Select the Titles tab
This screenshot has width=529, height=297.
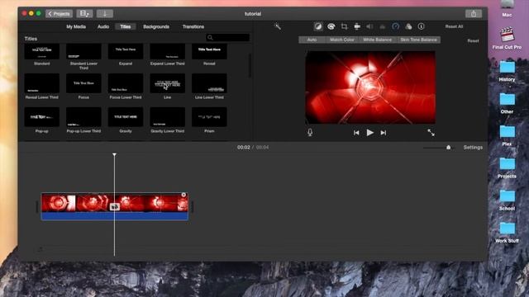pos(125,26)
